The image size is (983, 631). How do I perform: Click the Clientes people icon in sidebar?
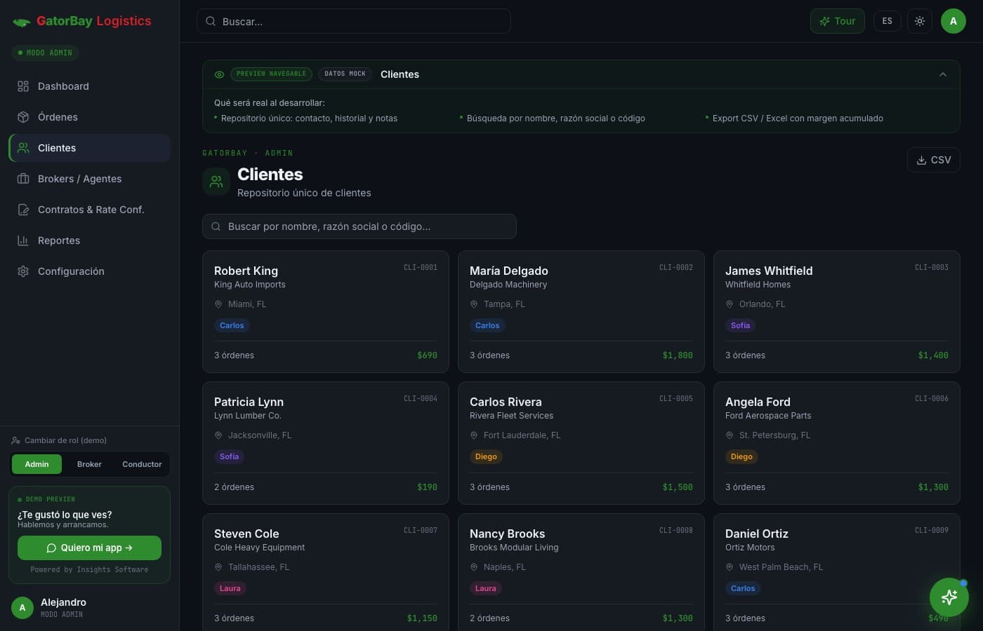[x=23, y=148]
